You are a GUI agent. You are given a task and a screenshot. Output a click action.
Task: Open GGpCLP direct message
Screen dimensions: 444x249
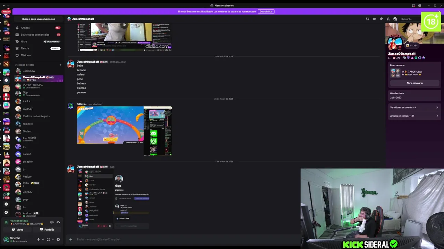[38, 109]
